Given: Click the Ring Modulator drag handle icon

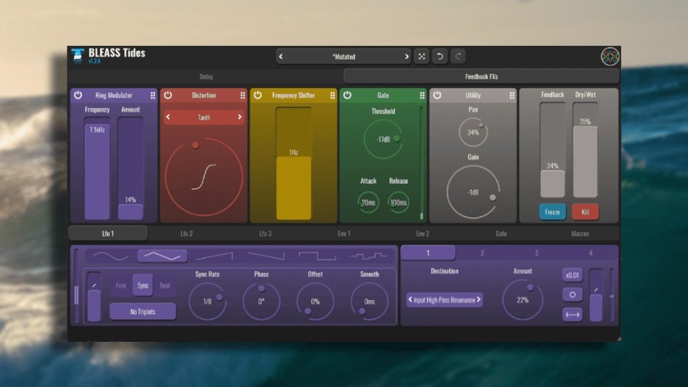Looking at the screenshot, I should click(x=153, y=96).
